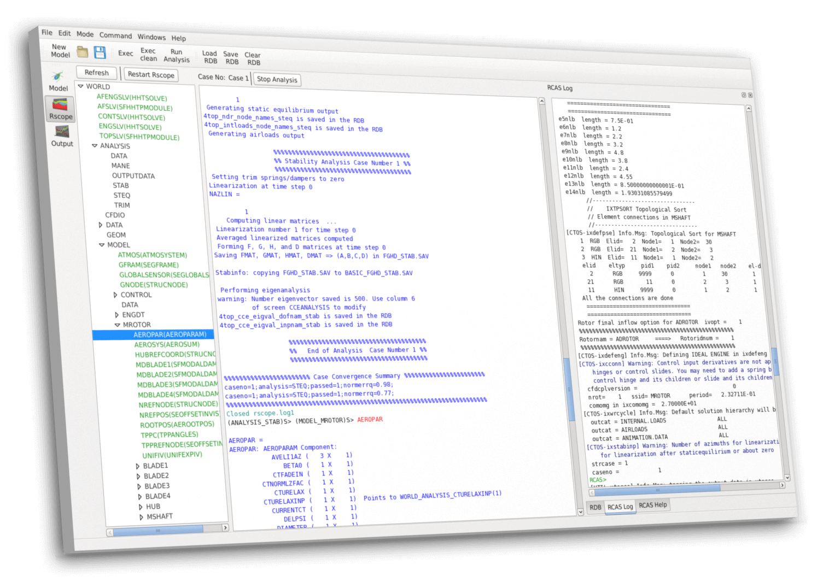Select GNODE(STRUCNODE) in the tree
Image resolution: width=817 pixels, height=582 pixels.
(154, 285)
